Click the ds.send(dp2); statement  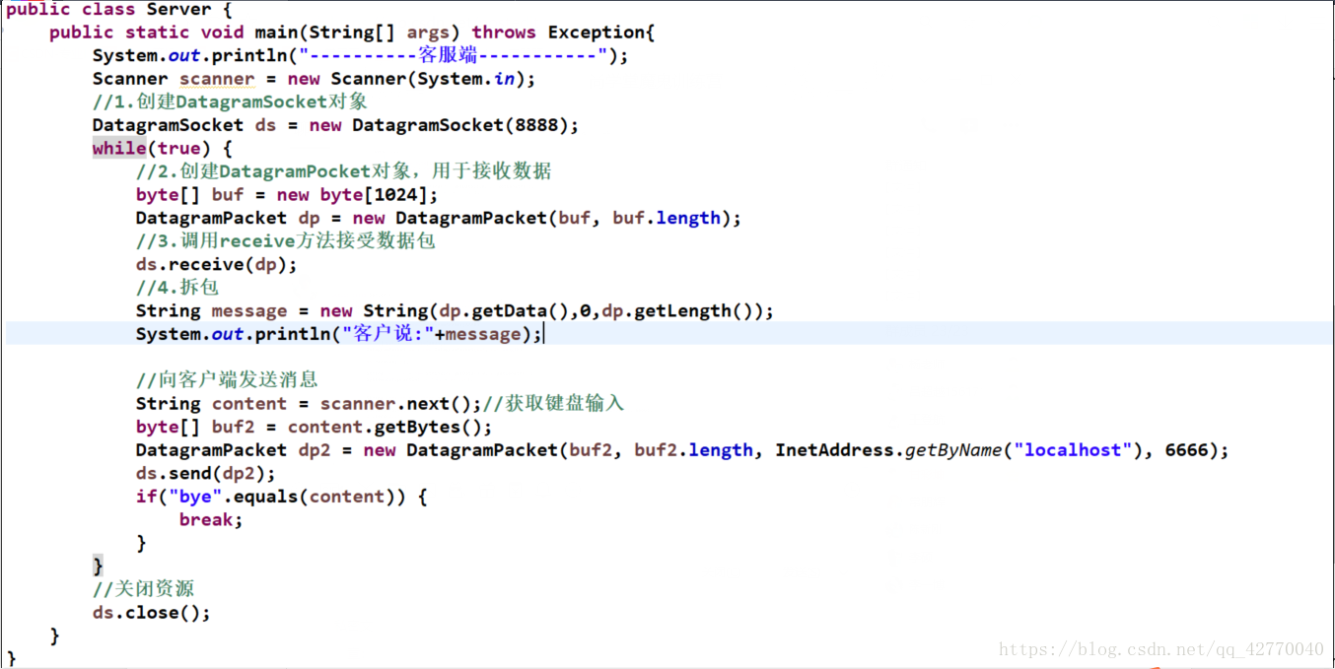pos(206,474)
